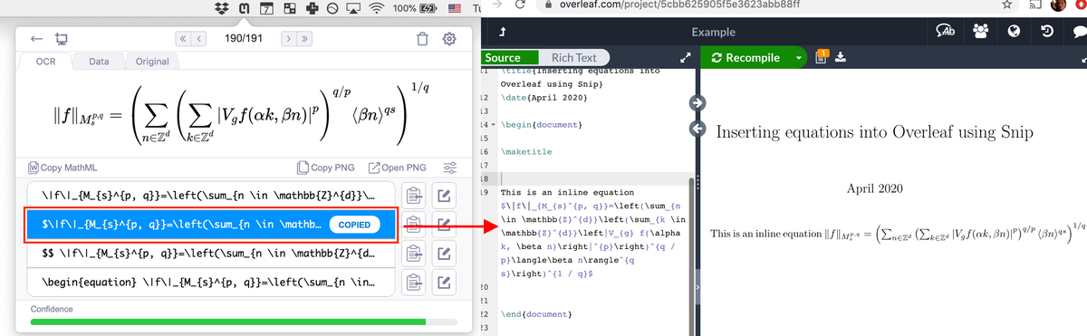The width and height of the screenshot is (1087, 336).
Task: Go to the next snip result
Action: (x=288, y=39)
